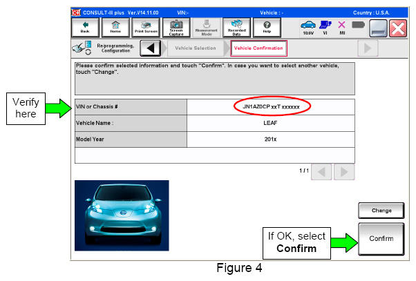This screenshot has width=416, height=281.
Task: Click the instruction message text box
Action: (x=215, y=79)
